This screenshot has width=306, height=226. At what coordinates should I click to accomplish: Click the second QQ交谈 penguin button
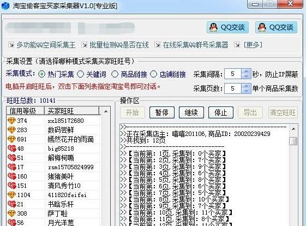point(276,27)
